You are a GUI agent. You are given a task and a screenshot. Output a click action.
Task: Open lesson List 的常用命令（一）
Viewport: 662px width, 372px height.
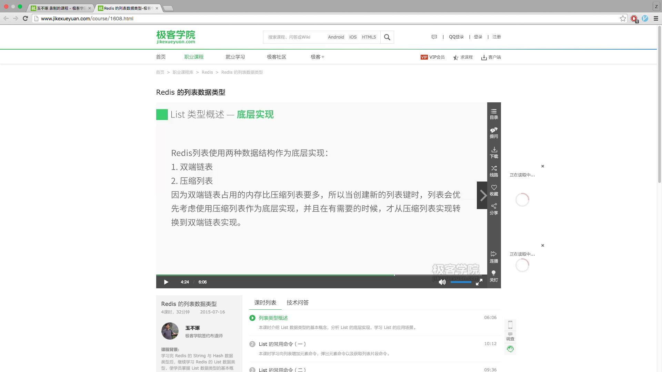[282, 344]
